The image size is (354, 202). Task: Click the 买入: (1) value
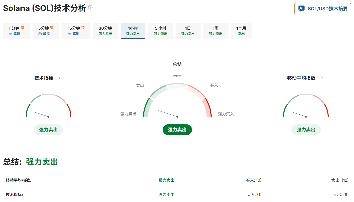[x=254, y=194]
